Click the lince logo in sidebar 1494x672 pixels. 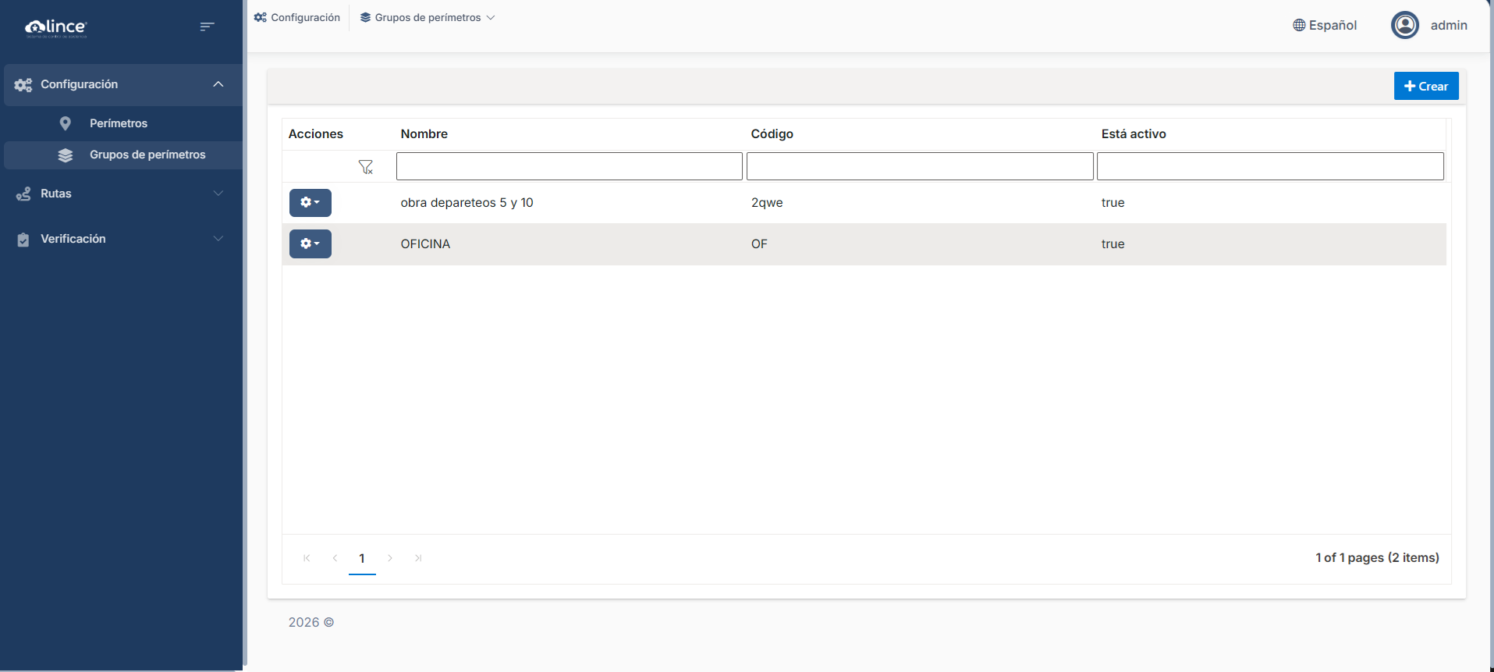(56, 27)
